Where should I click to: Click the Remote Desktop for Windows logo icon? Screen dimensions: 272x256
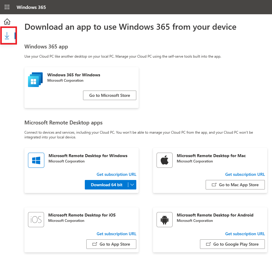pyautogui.click(x=36, y=160)
